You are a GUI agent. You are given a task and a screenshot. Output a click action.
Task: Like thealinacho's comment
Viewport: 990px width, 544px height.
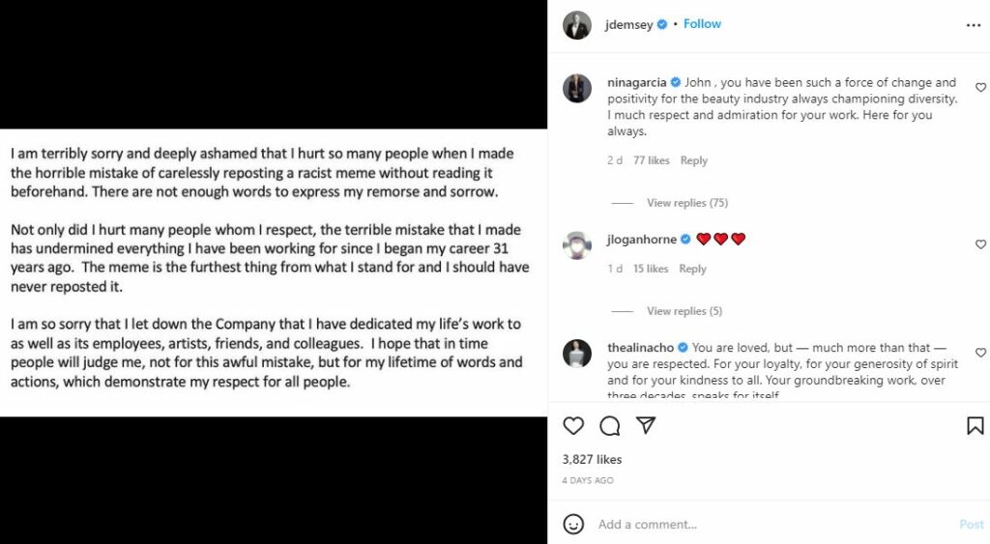tap(980, 352)
